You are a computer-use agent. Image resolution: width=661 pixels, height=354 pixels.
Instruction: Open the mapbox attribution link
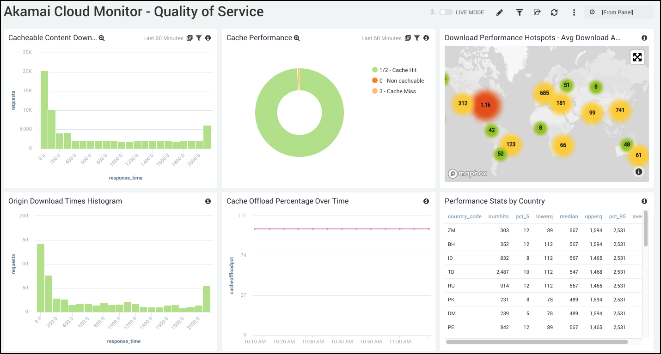tap(466, 174)
